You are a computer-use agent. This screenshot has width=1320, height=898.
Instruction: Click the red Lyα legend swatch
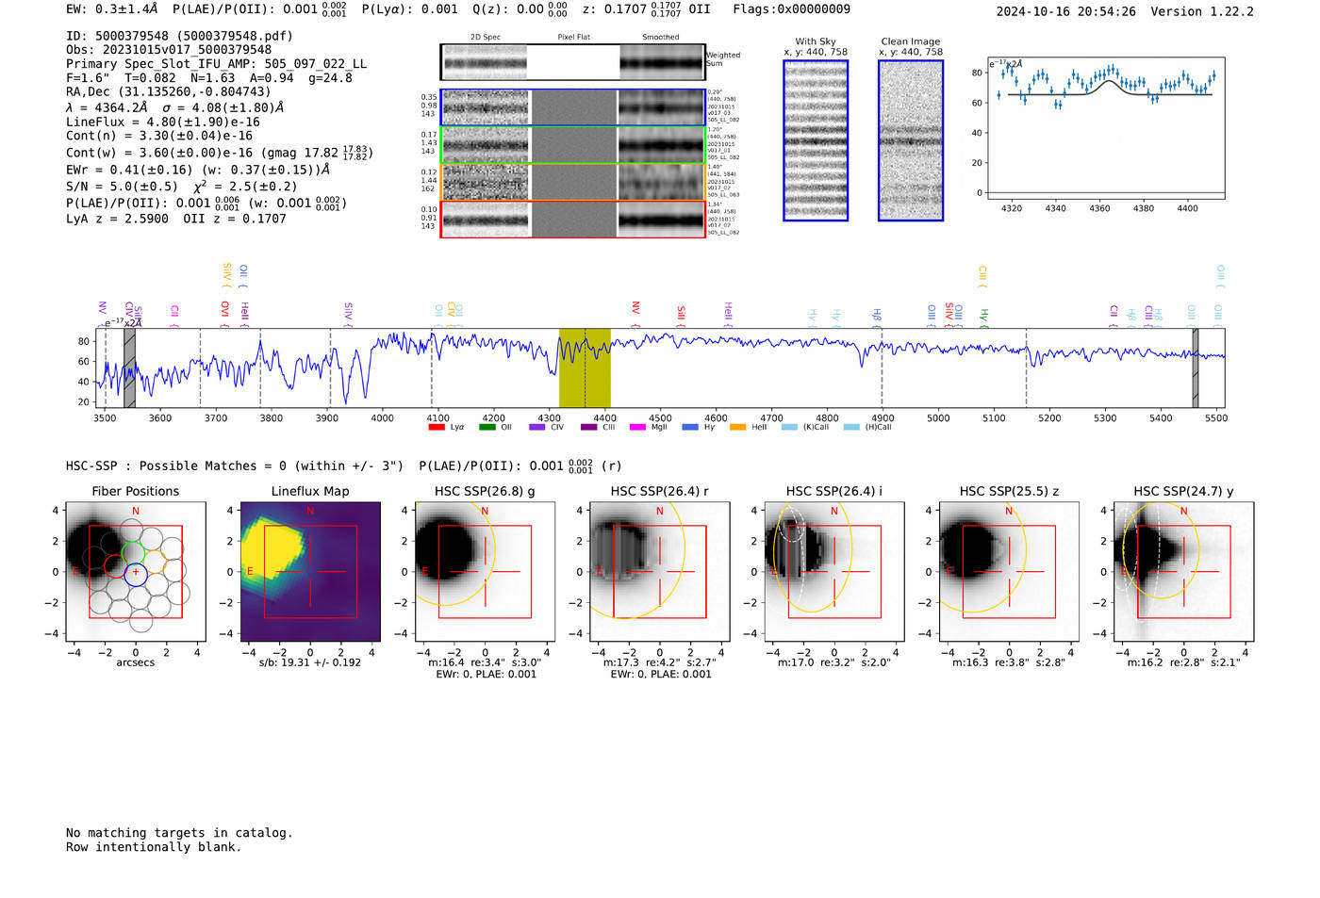(436, 427)
